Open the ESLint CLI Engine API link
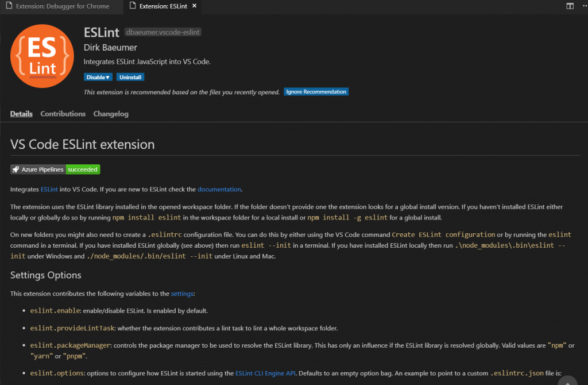588x385 pixels. pyautogui.click(x=265, y=374)
